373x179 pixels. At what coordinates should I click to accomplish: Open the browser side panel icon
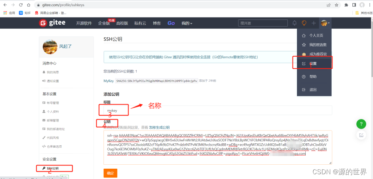click(x=354, y=5)
